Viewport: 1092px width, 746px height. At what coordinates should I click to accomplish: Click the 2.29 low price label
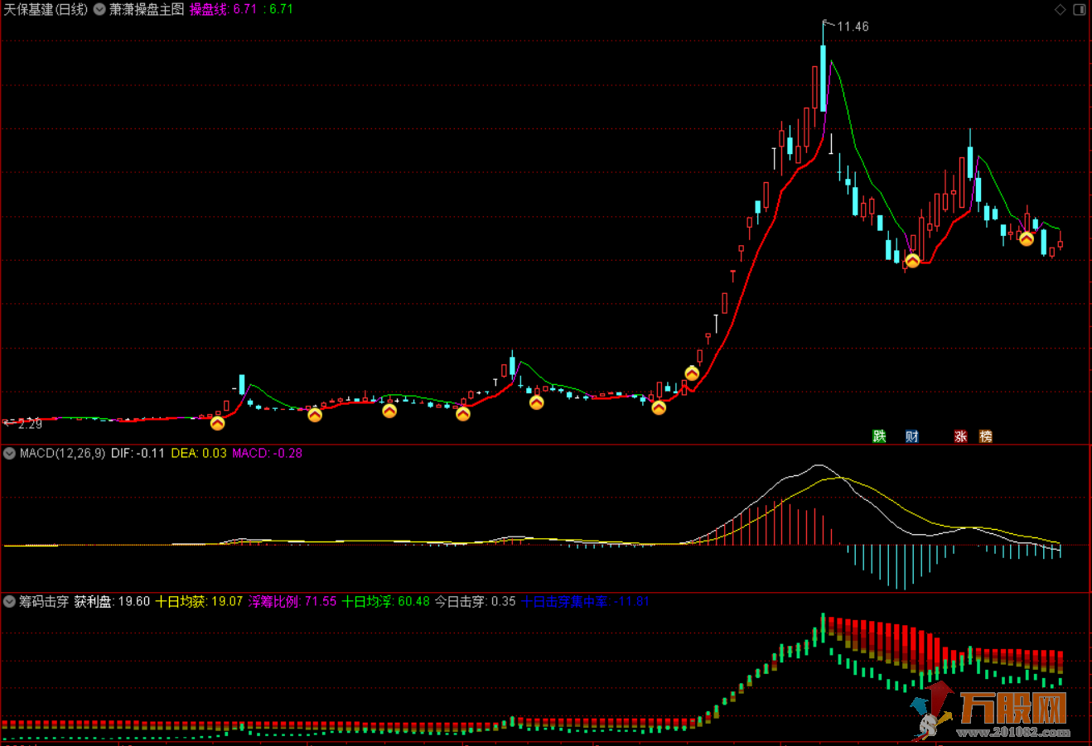click(x=28, y=424)
